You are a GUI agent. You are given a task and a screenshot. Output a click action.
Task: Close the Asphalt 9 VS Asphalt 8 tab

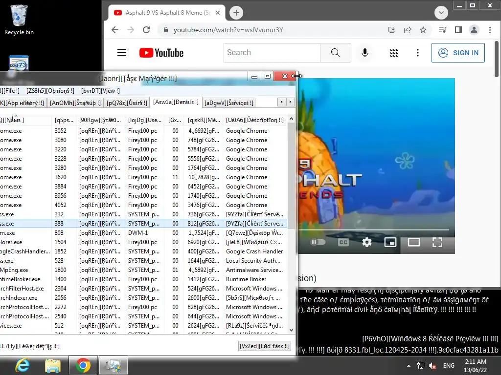tap(218, 13)
